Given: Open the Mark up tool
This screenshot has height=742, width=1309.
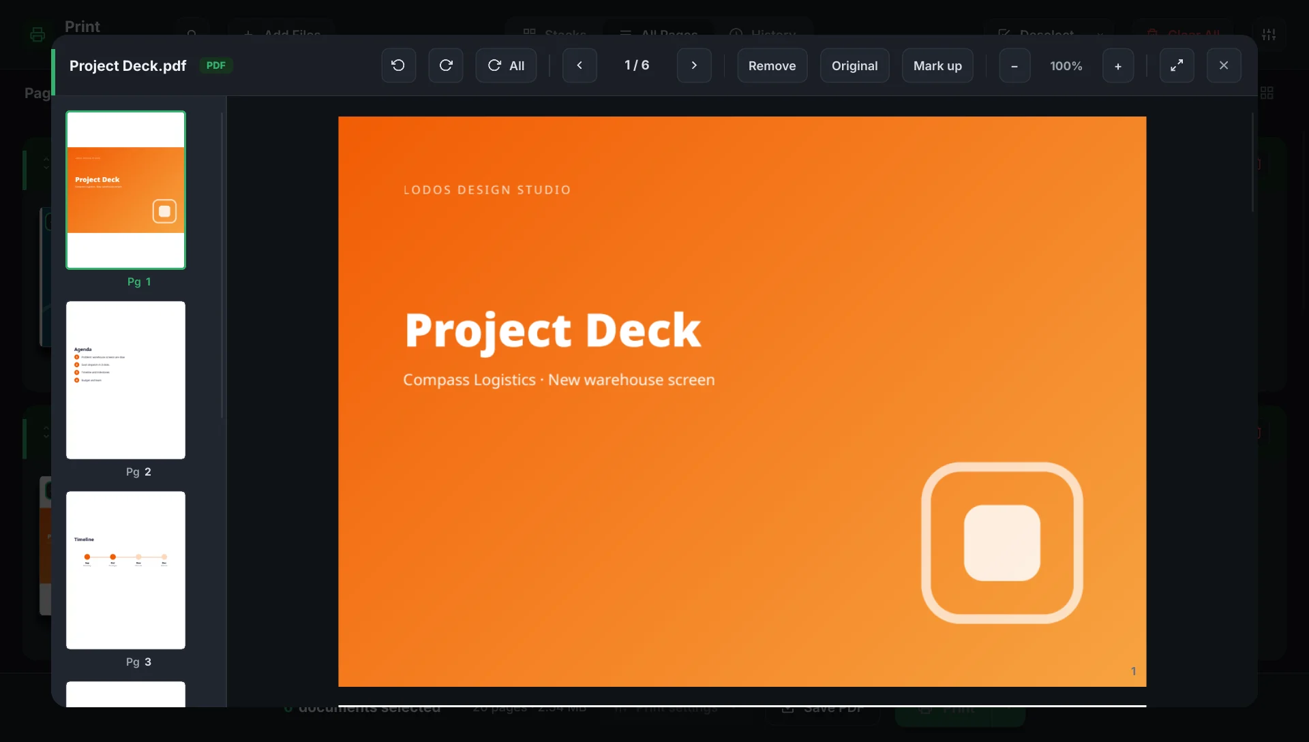Looking at the screenshot, I should [937, 65].
